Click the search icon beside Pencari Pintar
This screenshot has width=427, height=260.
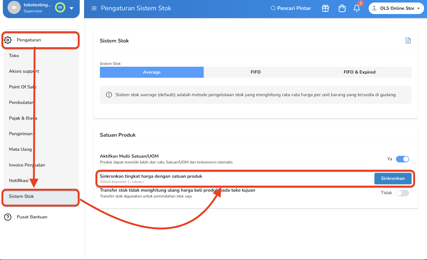click(273, 8)
